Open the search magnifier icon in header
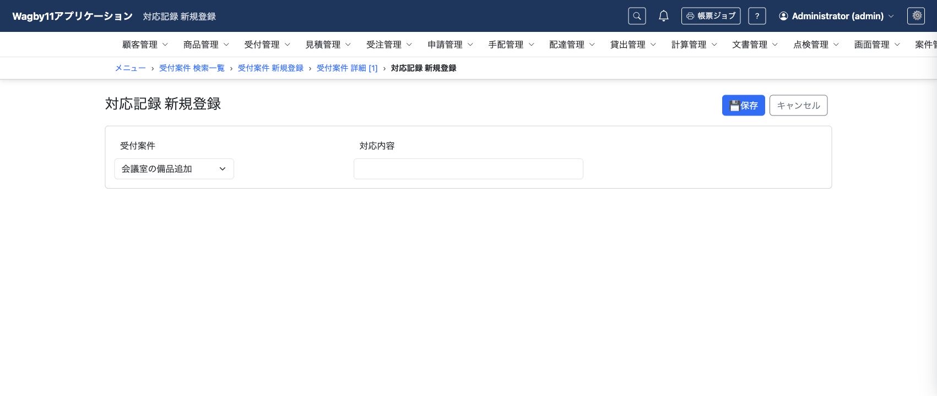 [x=637, y=16]
